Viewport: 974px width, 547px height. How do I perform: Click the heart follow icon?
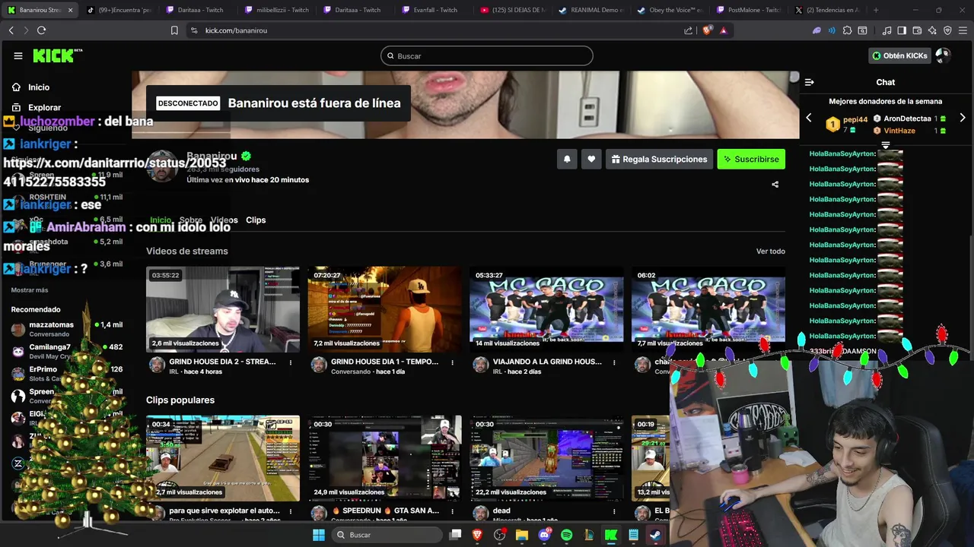[591, 159]
